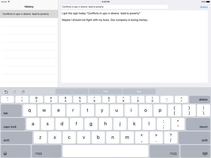Tap the paste clipboard icon

click(23, 92)
